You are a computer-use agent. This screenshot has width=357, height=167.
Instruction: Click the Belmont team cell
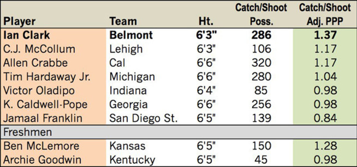[x=131, y=35]
